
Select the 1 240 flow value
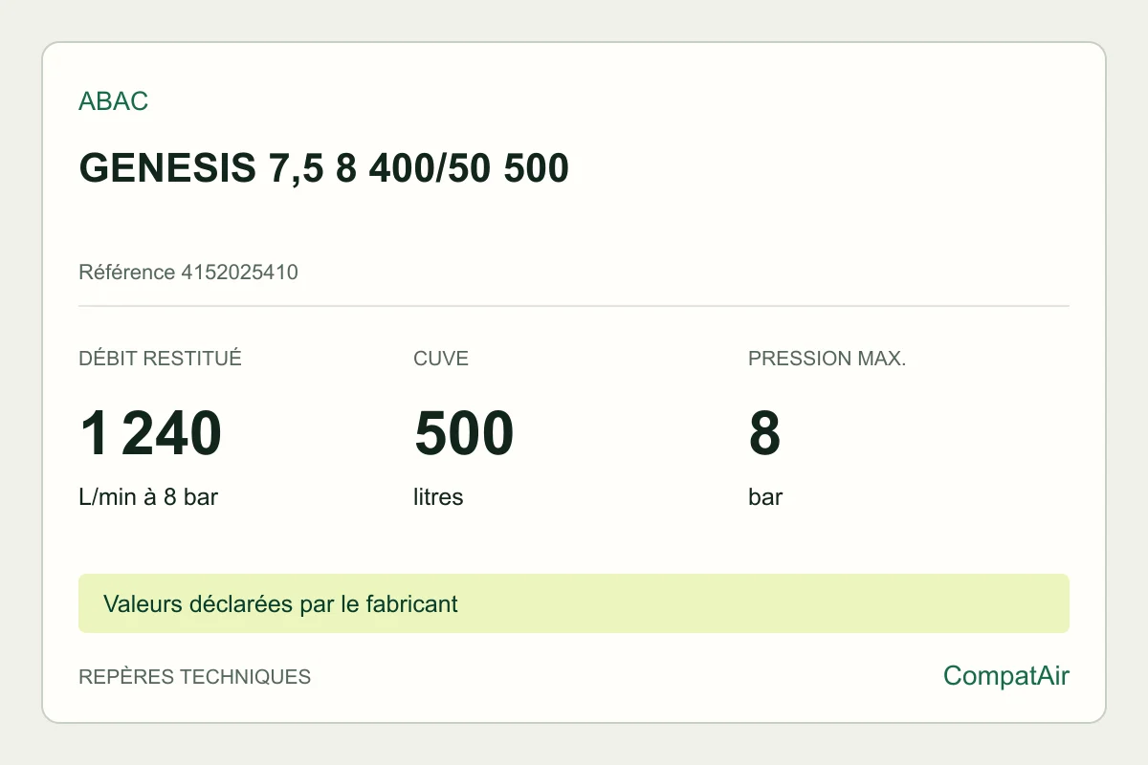pos(150,433)
